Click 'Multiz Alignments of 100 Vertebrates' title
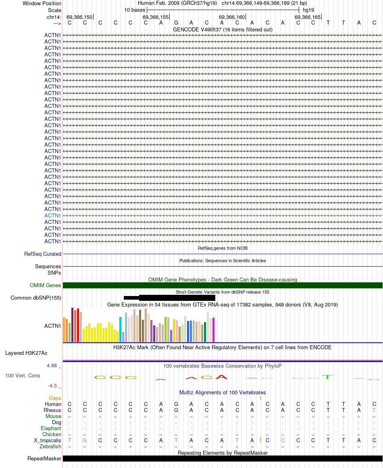Screen dimensions: 383x468 click(223, 393)
